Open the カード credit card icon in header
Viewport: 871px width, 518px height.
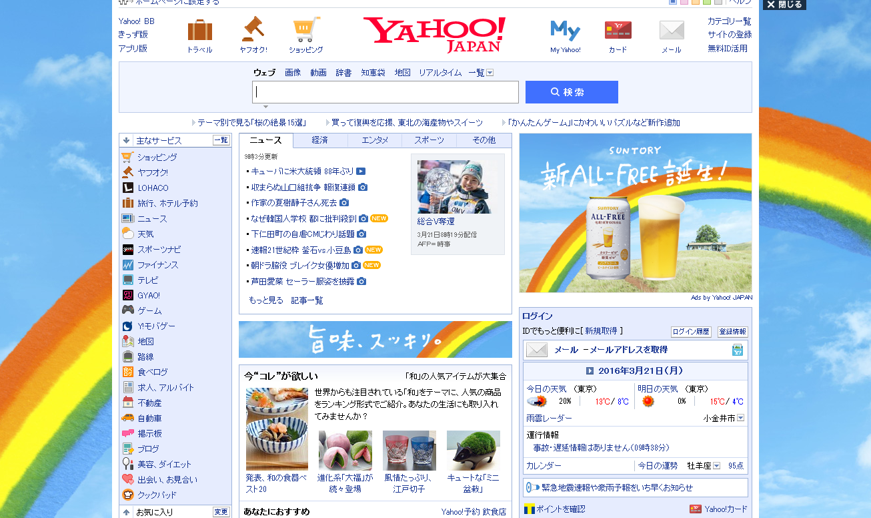tap(618, 30)
